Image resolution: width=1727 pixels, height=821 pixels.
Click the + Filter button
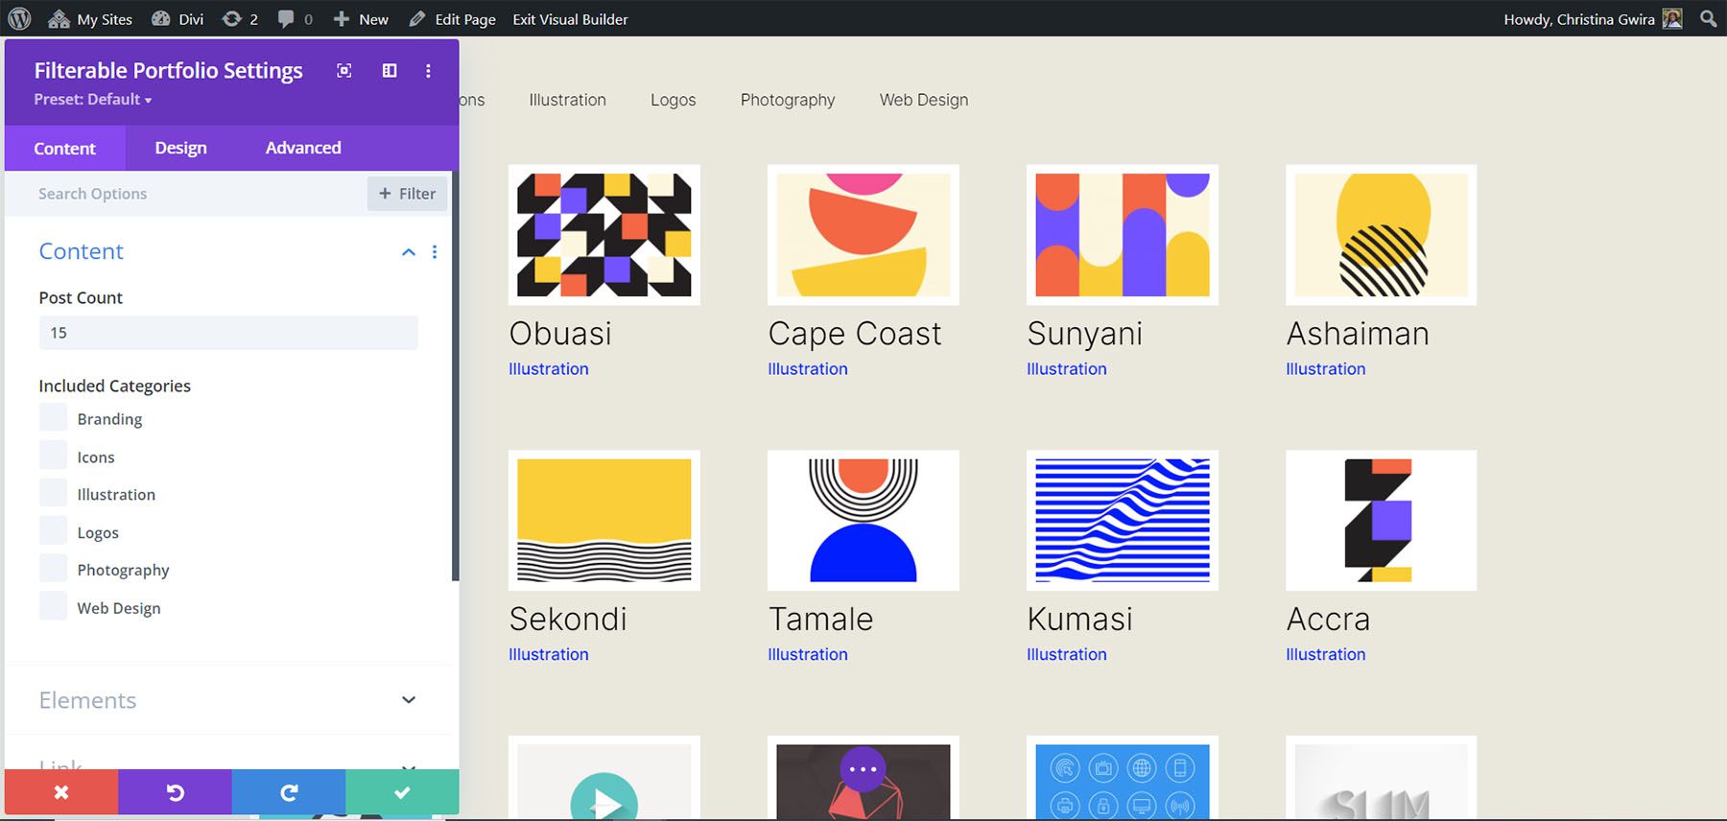pyautogui.click(x=407, y=194)
